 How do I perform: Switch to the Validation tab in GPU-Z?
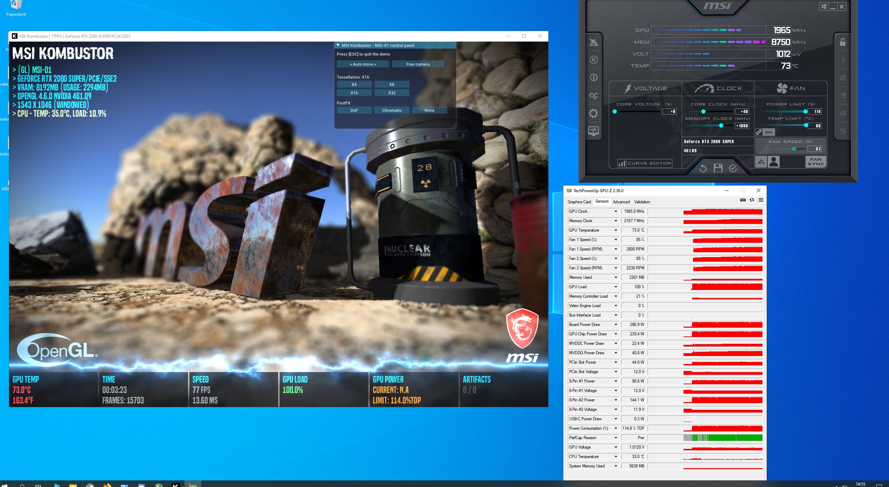[642, 202]
